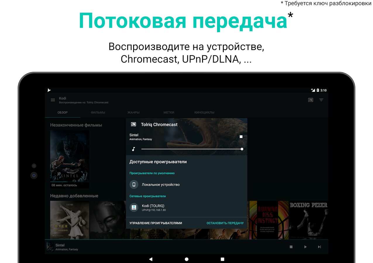Click the UPnP@192.168.1.80 address text
The image size is (373, 263).
coord(154,210)
